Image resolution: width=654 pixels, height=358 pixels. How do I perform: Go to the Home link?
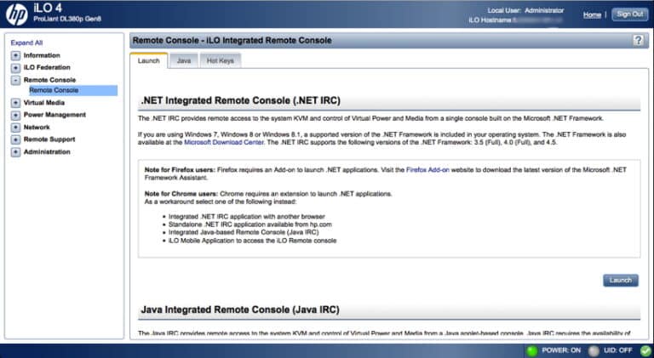[592, 14]
